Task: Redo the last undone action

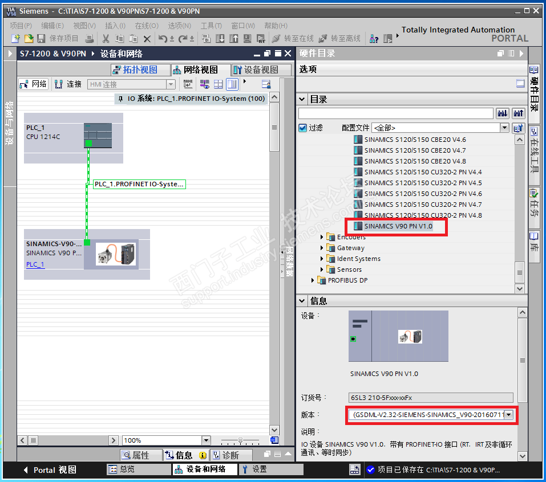Action: pos(183,39)
